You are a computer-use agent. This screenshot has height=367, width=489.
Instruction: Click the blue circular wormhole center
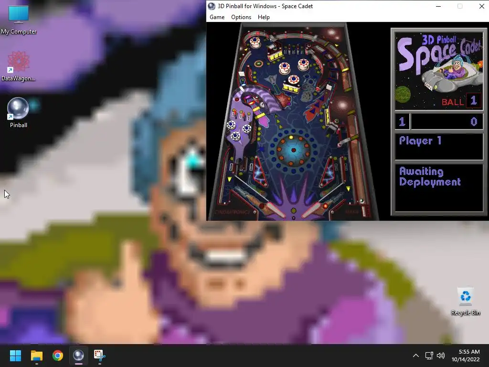point(293,150)
